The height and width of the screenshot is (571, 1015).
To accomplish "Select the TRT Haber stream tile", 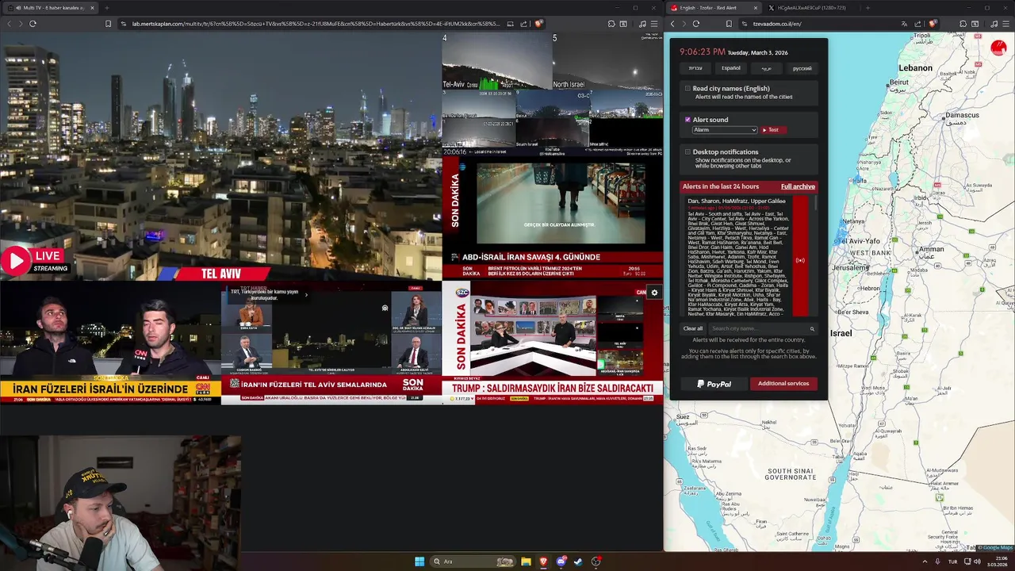I will 331,343.
